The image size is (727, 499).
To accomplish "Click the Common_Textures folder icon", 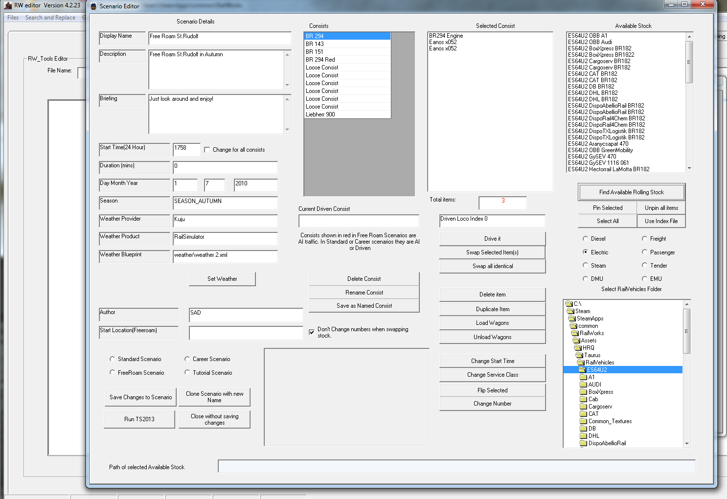I will [x=583, y=421].
